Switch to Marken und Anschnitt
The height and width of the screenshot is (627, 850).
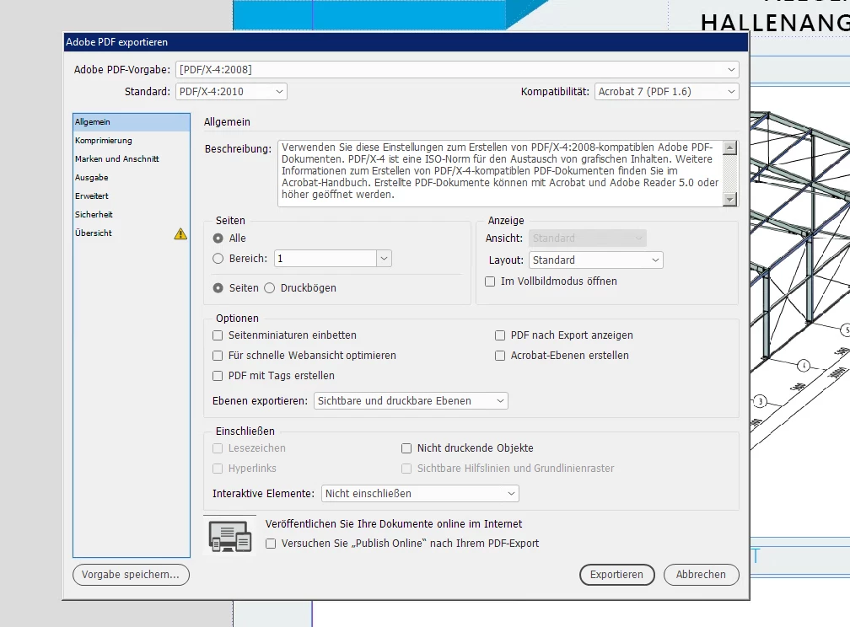[x=132, y=158]
